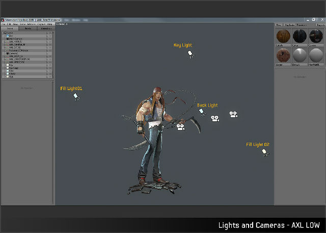Collapse the Scene root node in outliner
Viewport: 326px width, 233px height.
(x=3, y=33)
